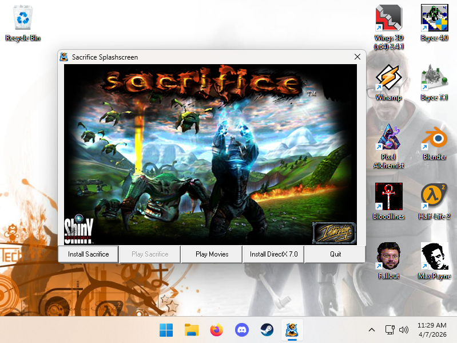Select the Winamp desktop shortcut
This screenshot has width=457, height=343.
388,83
